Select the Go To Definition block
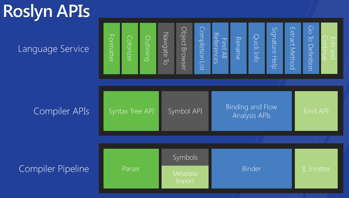This screenshot has width=349, height=198. (311, 48)
